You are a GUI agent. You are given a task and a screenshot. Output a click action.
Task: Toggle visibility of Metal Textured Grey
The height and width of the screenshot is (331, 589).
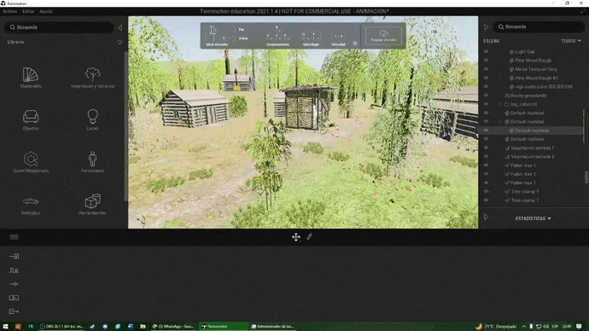[x=486, y=69]
